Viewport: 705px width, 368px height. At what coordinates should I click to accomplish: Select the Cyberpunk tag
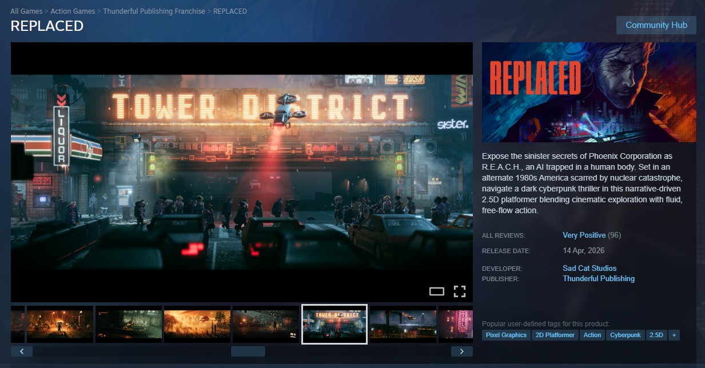[626, 335]
